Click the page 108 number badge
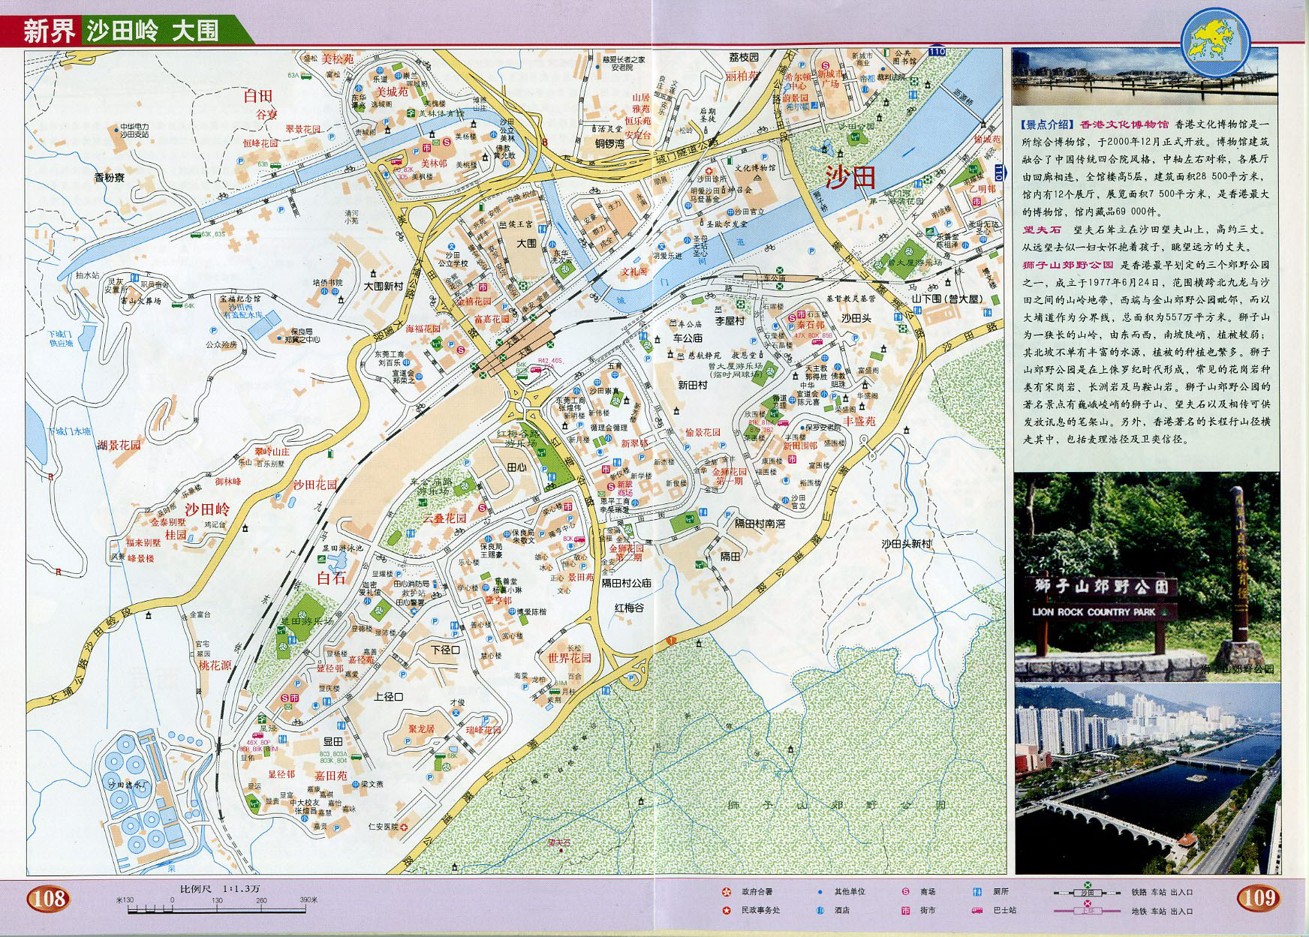The height and width of the screenshot is (937, 1309). click(48, 898)
